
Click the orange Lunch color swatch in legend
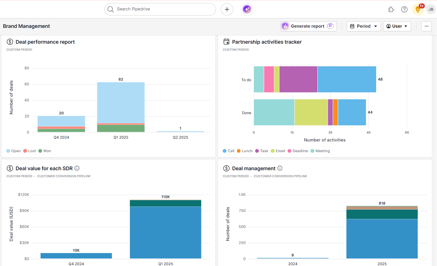[238, 151]
